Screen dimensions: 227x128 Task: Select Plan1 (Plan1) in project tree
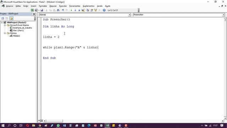click(18, 31)
